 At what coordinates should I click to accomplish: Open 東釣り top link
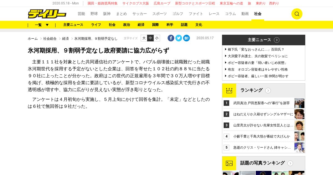point(261,3)
